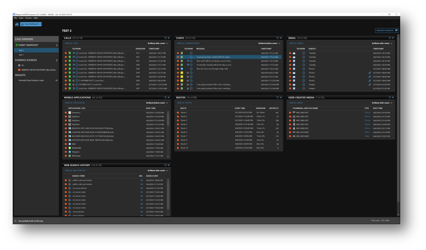Open the info tooltip on USER-CREATED MEDIA panel
Image resolution: width=426 pixels, height=250 pixels.
click(389, 96)
